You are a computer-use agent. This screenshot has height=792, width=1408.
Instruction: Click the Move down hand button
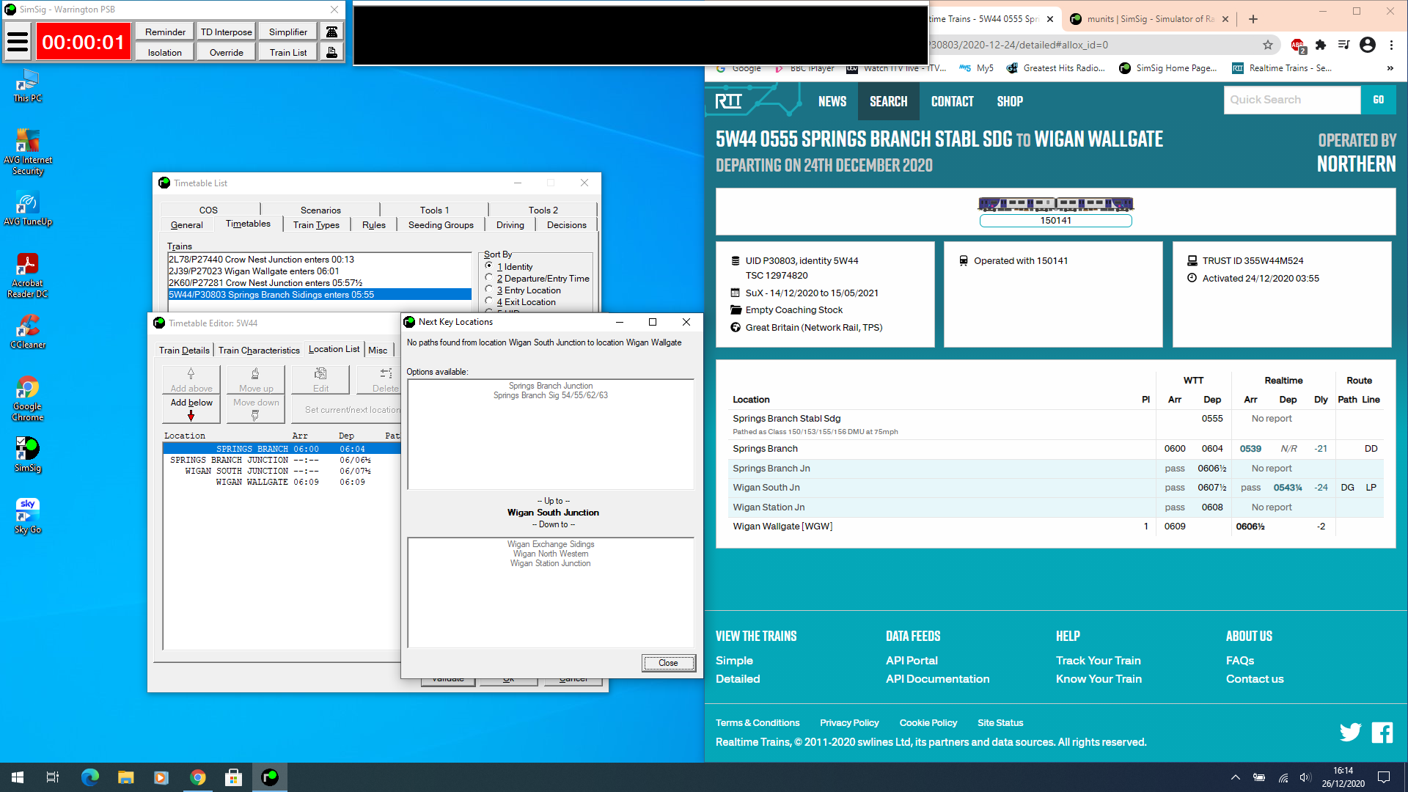[256, 409]
